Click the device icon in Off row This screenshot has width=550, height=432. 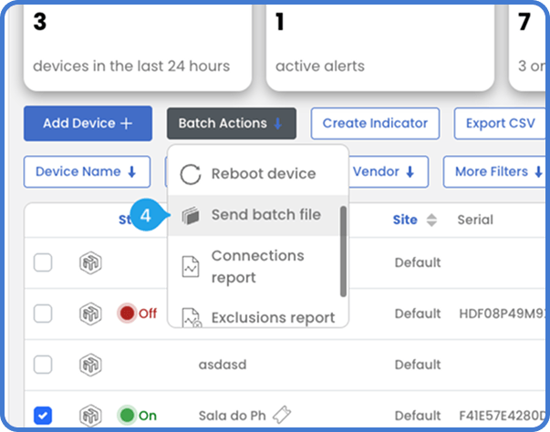point(90,314)
